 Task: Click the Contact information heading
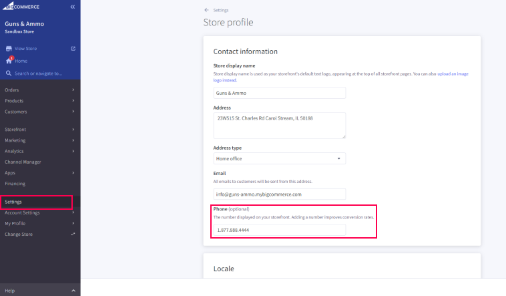pos(245,51)
